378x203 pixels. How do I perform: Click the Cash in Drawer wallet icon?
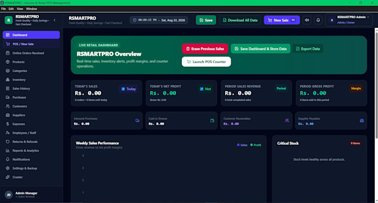[x=212, y=120]
